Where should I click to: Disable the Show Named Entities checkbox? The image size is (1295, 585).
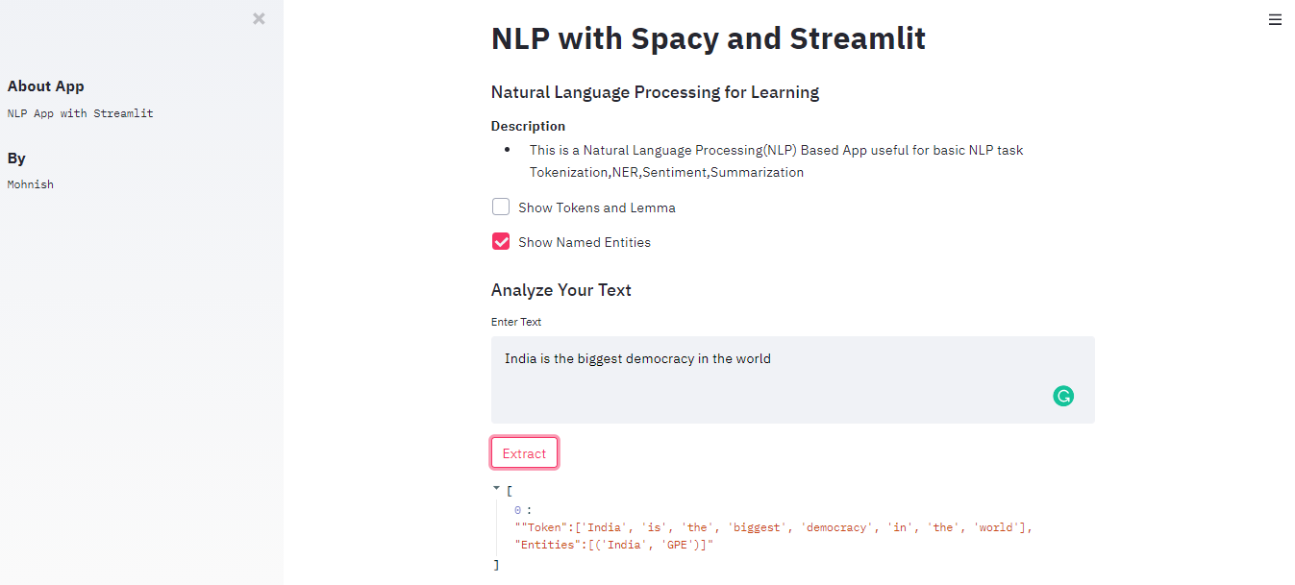pyautogui.click(x=500, y=241)
